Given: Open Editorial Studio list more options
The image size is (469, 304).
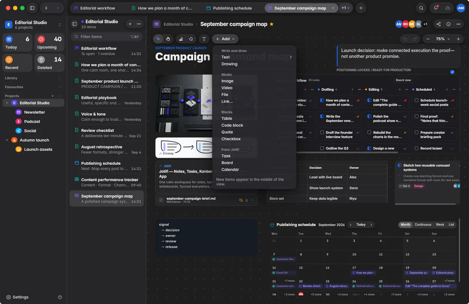Looking at the screenshot, I should (x=139, y=24).
